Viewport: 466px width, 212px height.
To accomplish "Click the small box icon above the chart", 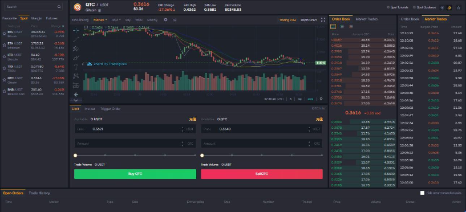I will pyautogui.click(x=86, y=27).
